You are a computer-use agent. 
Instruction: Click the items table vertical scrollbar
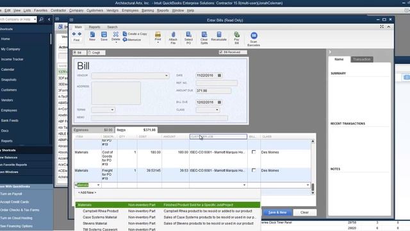[x=313, y=187]
